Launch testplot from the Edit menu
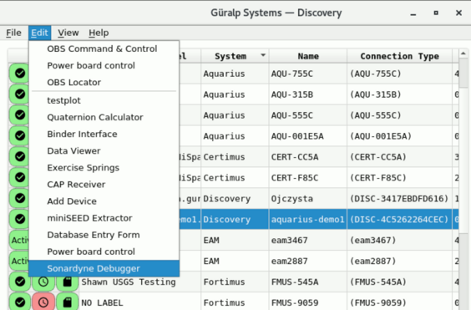Image resolution: width=471 pixels, height=310 pixels. tap(104, 100)
